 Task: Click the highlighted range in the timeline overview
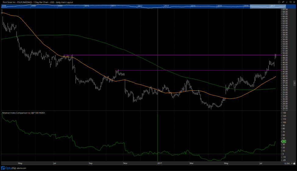(268, 6)
